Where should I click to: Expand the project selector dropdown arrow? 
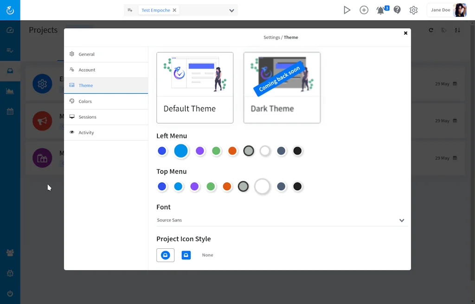click(231, 11)
